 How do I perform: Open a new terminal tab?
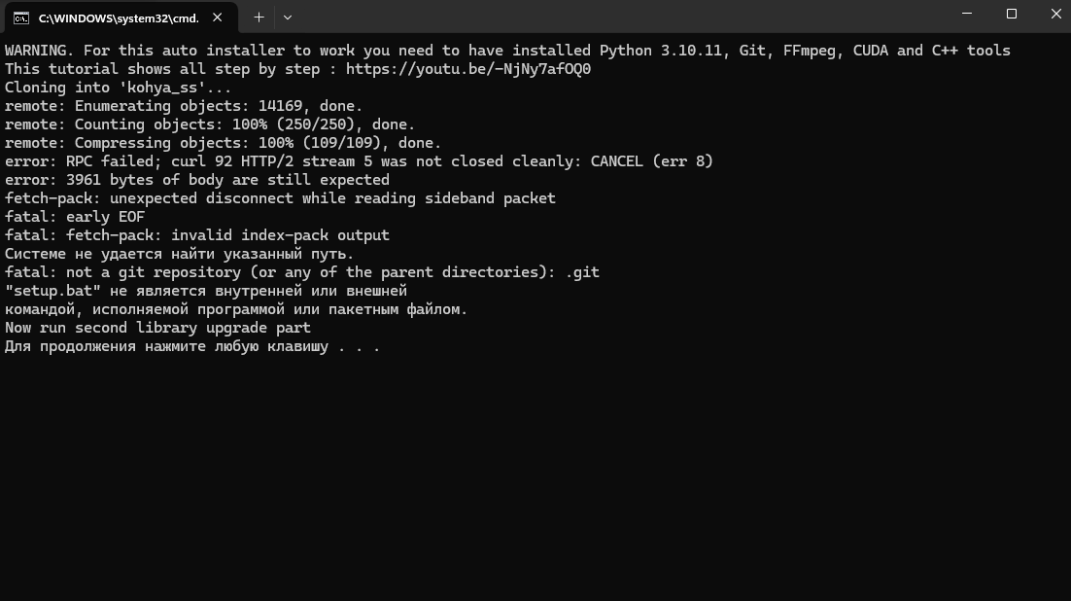pos(259,17)
